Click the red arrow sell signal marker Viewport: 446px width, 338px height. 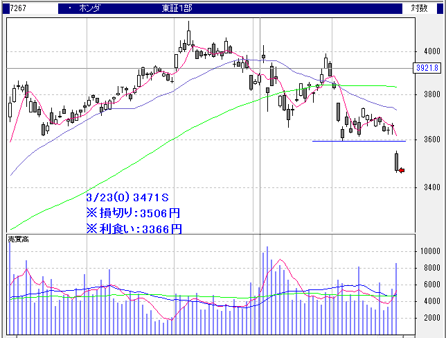(x=401, y=170)
